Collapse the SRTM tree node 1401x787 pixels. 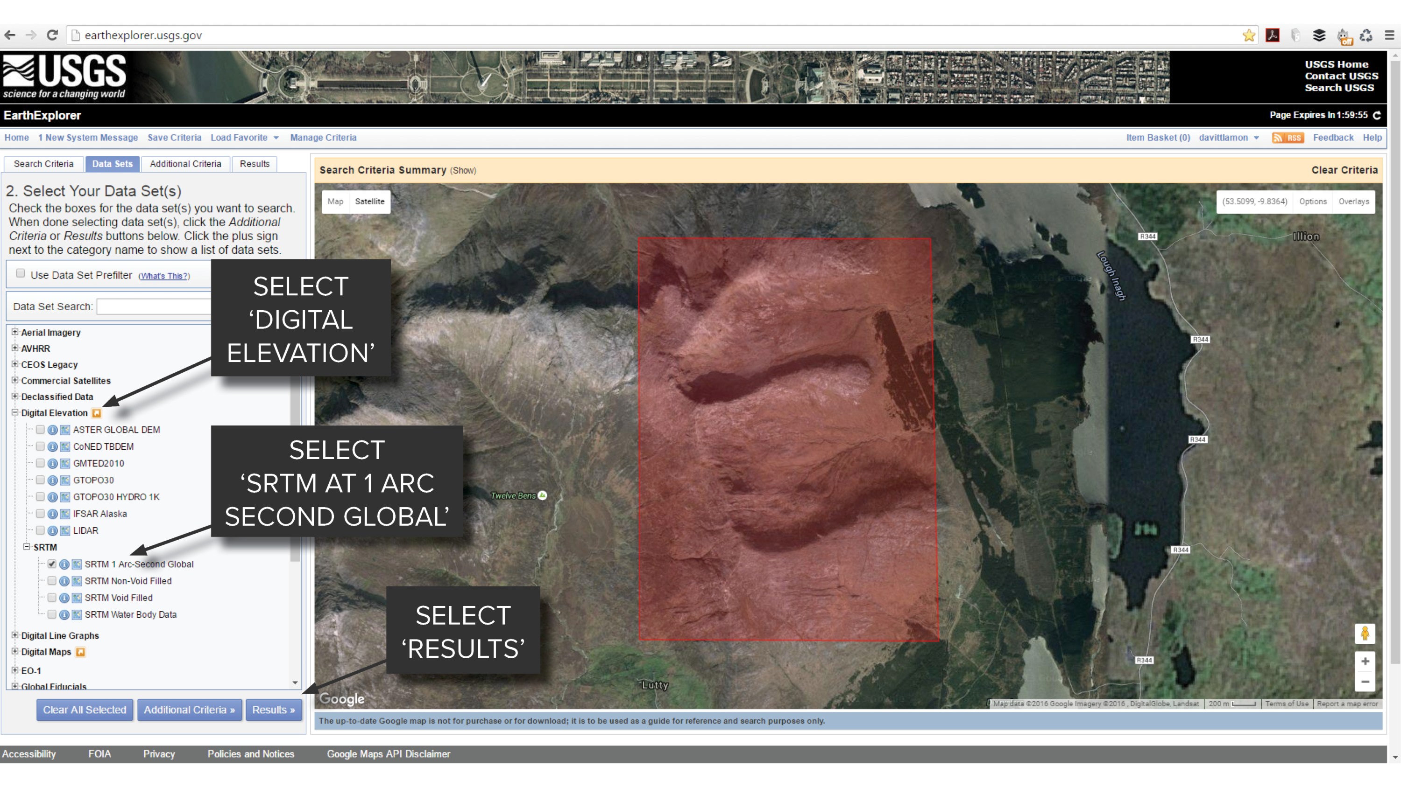(x=26, y=547)
